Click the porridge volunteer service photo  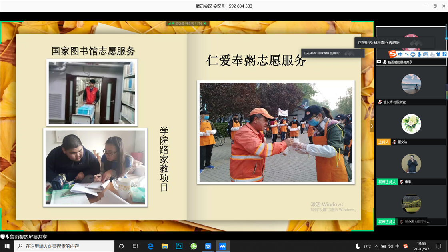(276, 132)
